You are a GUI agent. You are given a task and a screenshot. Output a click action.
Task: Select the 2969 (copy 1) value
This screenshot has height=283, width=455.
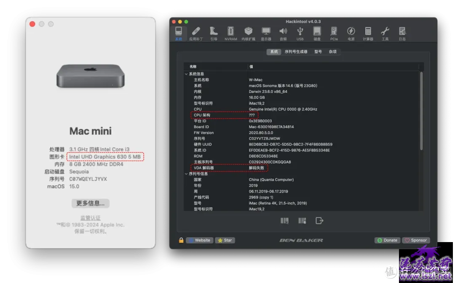[261, 197]
